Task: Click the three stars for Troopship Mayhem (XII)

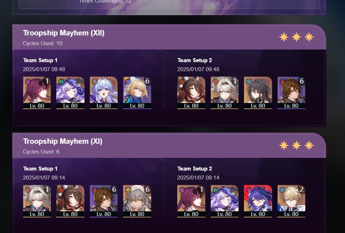Action: pyautogui.click(x=296, y=37)
